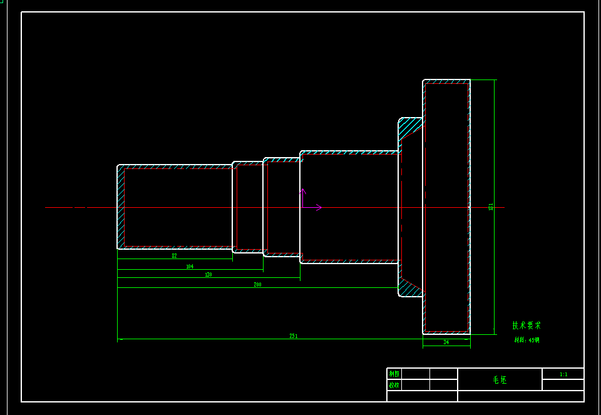
Task: Select the 材料: 45钢 note text
Action: tap(527, 340)
